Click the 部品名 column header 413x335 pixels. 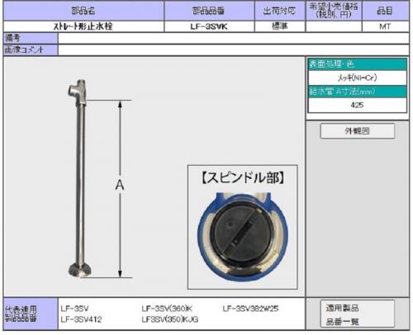[x=83, y=11]
